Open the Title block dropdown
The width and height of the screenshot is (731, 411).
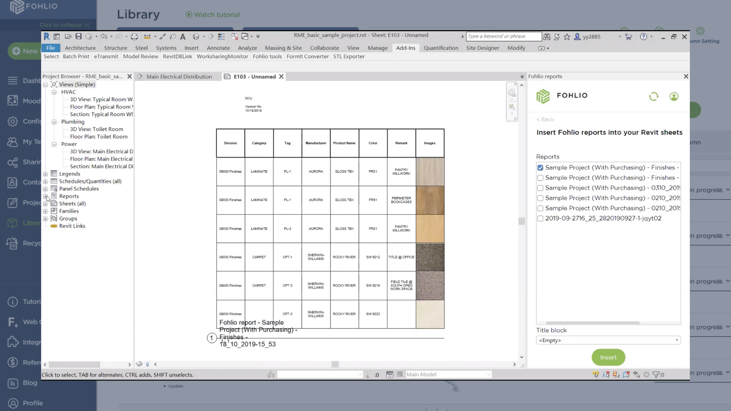click(608, 340)
